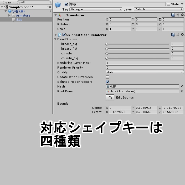Collapse the 水着 (黒) hierarchy node
Viewport: 185px width, 185px height.
point(6,11)
